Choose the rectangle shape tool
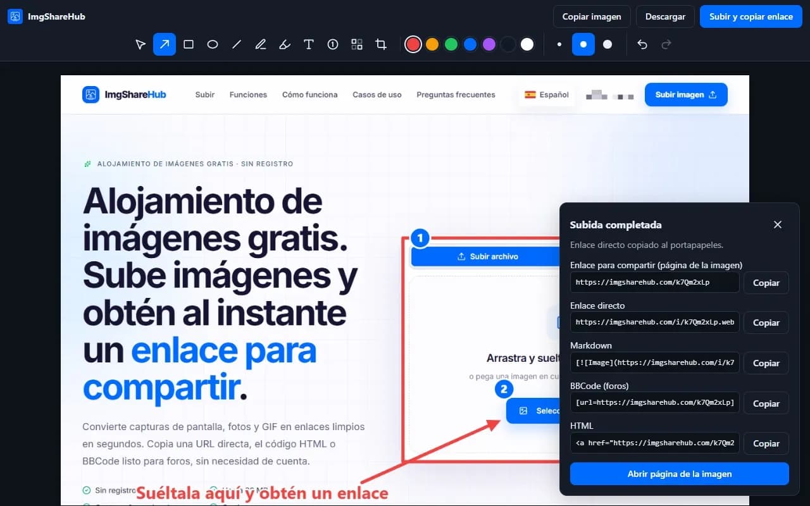The image size is (810, 506). (x=189, y=44)
